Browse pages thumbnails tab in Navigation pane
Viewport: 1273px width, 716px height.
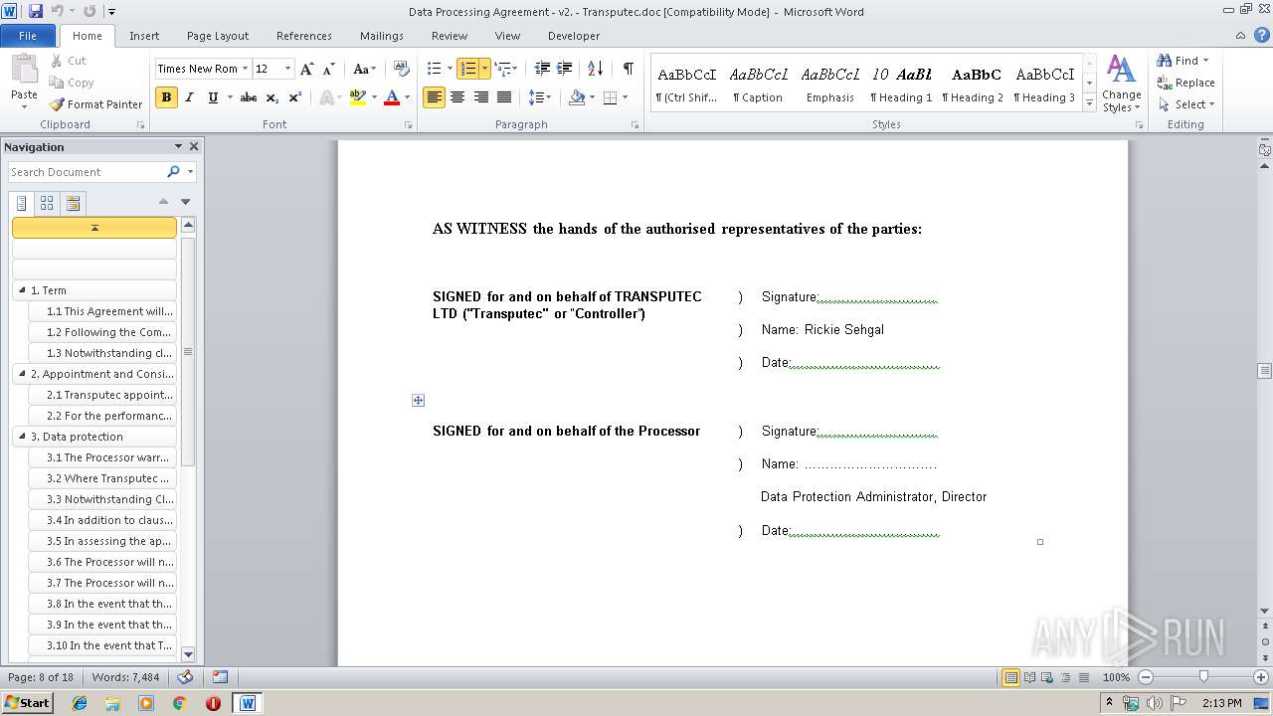pyautogui.click(x=47, y=203)
